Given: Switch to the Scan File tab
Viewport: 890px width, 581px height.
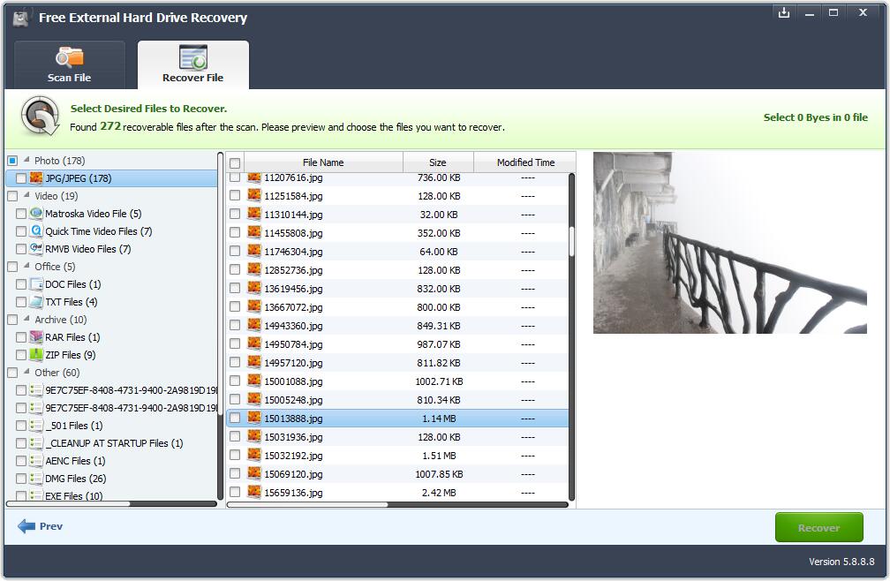Looking at the screenshot, I should [69, 64].
